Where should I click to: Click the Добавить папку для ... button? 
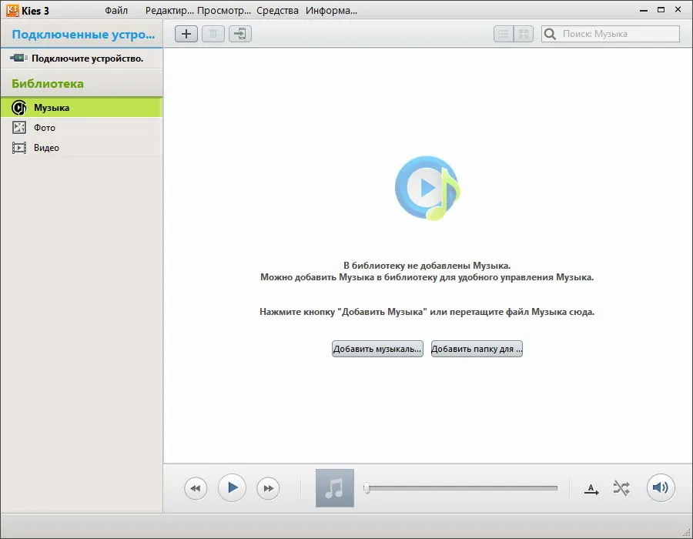coord(477,349)
